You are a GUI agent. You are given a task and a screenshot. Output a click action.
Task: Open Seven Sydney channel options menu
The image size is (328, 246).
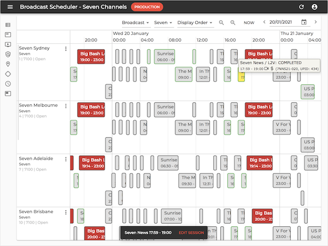point(66,49)
